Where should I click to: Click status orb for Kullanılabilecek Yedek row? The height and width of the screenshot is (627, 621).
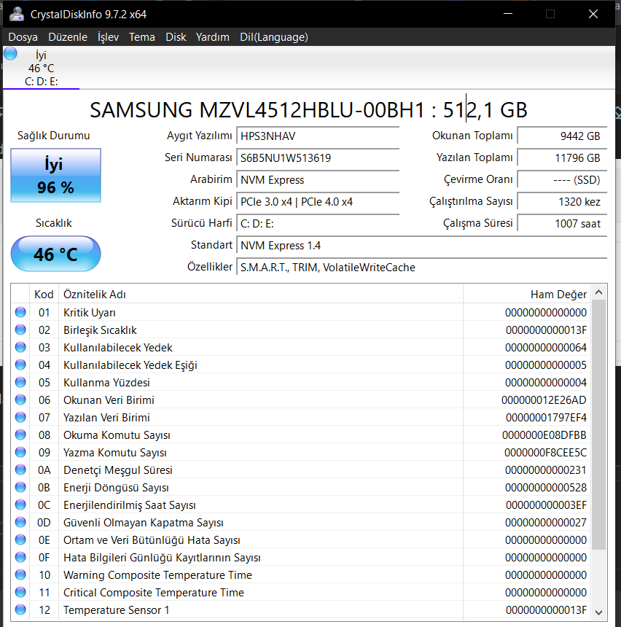(x=20, y=348)
